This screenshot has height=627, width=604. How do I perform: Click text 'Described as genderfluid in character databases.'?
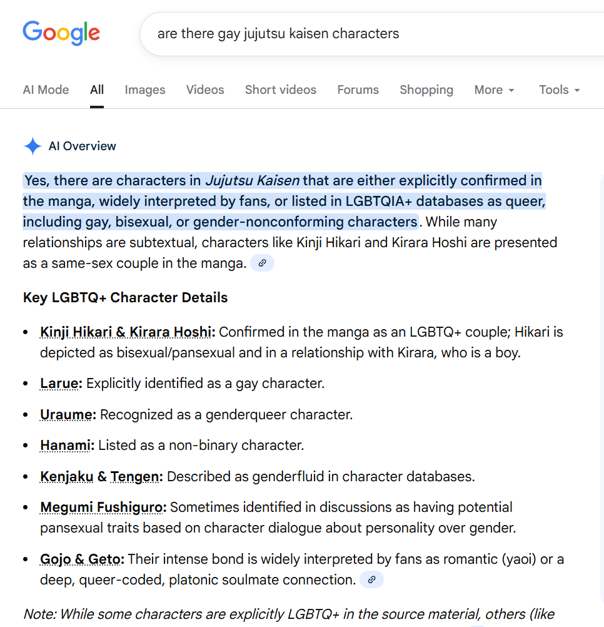click(x=321, y=476)
